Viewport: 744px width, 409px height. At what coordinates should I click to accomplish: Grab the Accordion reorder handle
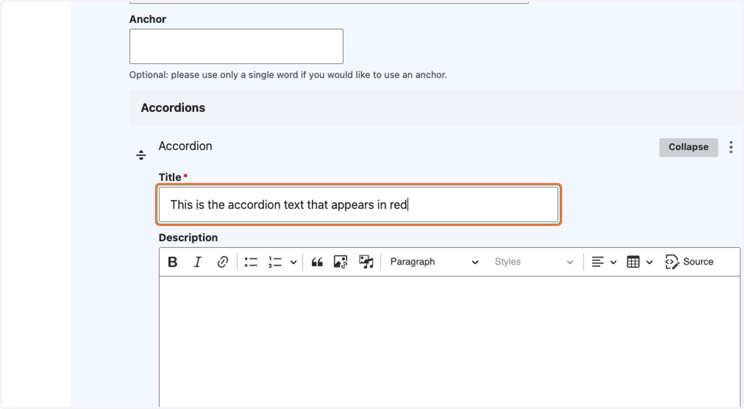click(141, 155)
